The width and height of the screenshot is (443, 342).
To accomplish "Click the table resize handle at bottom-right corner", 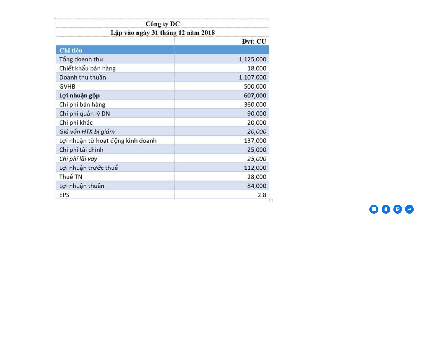I will (271, 200).
